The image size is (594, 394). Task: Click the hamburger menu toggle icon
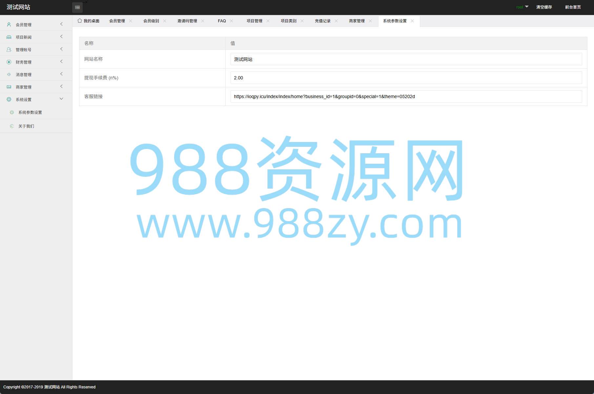tap(77, 7)
